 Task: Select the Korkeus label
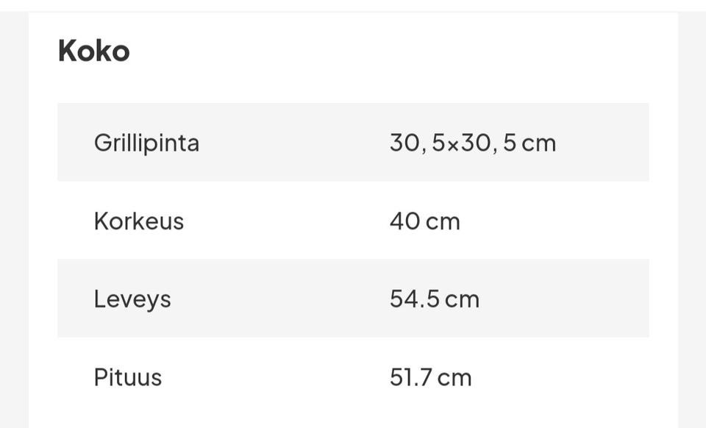pos(138,221)
